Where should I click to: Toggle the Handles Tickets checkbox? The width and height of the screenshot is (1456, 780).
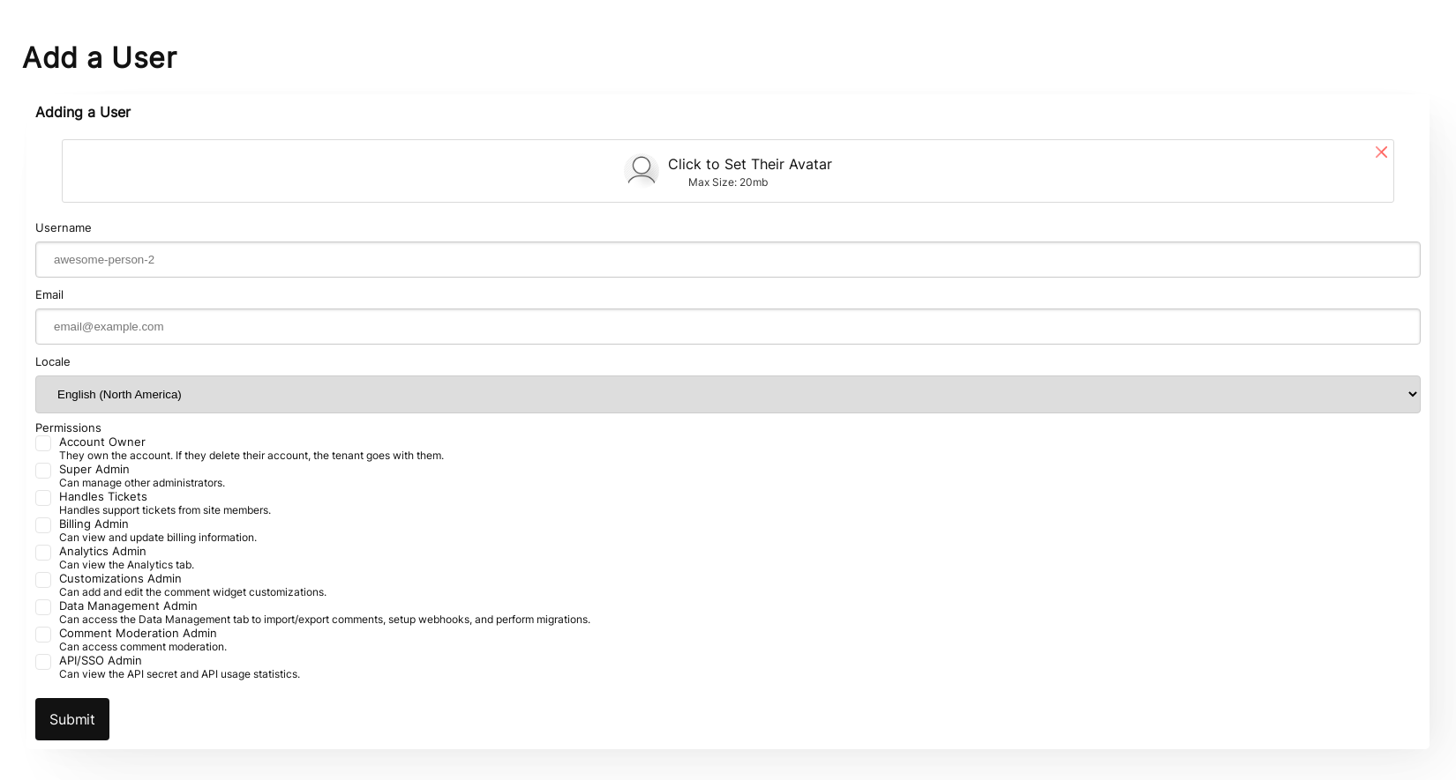click(43, 498)
